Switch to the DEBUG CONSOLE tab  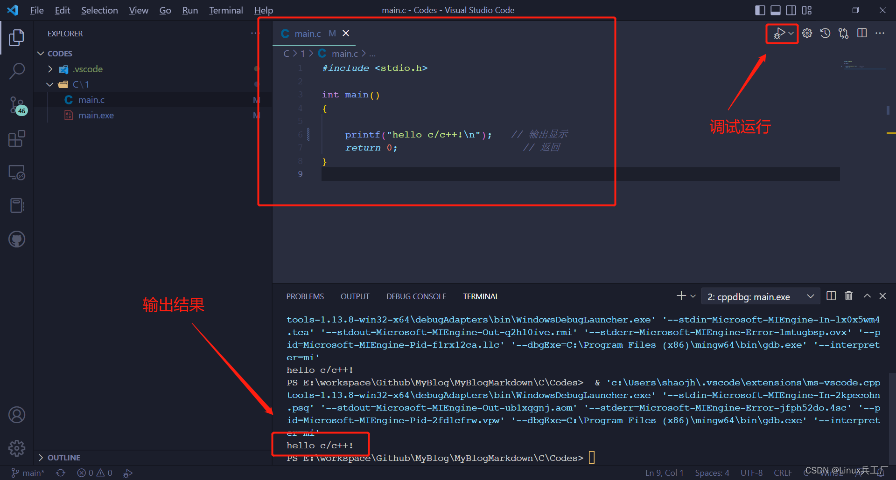[x=416, y=296]
